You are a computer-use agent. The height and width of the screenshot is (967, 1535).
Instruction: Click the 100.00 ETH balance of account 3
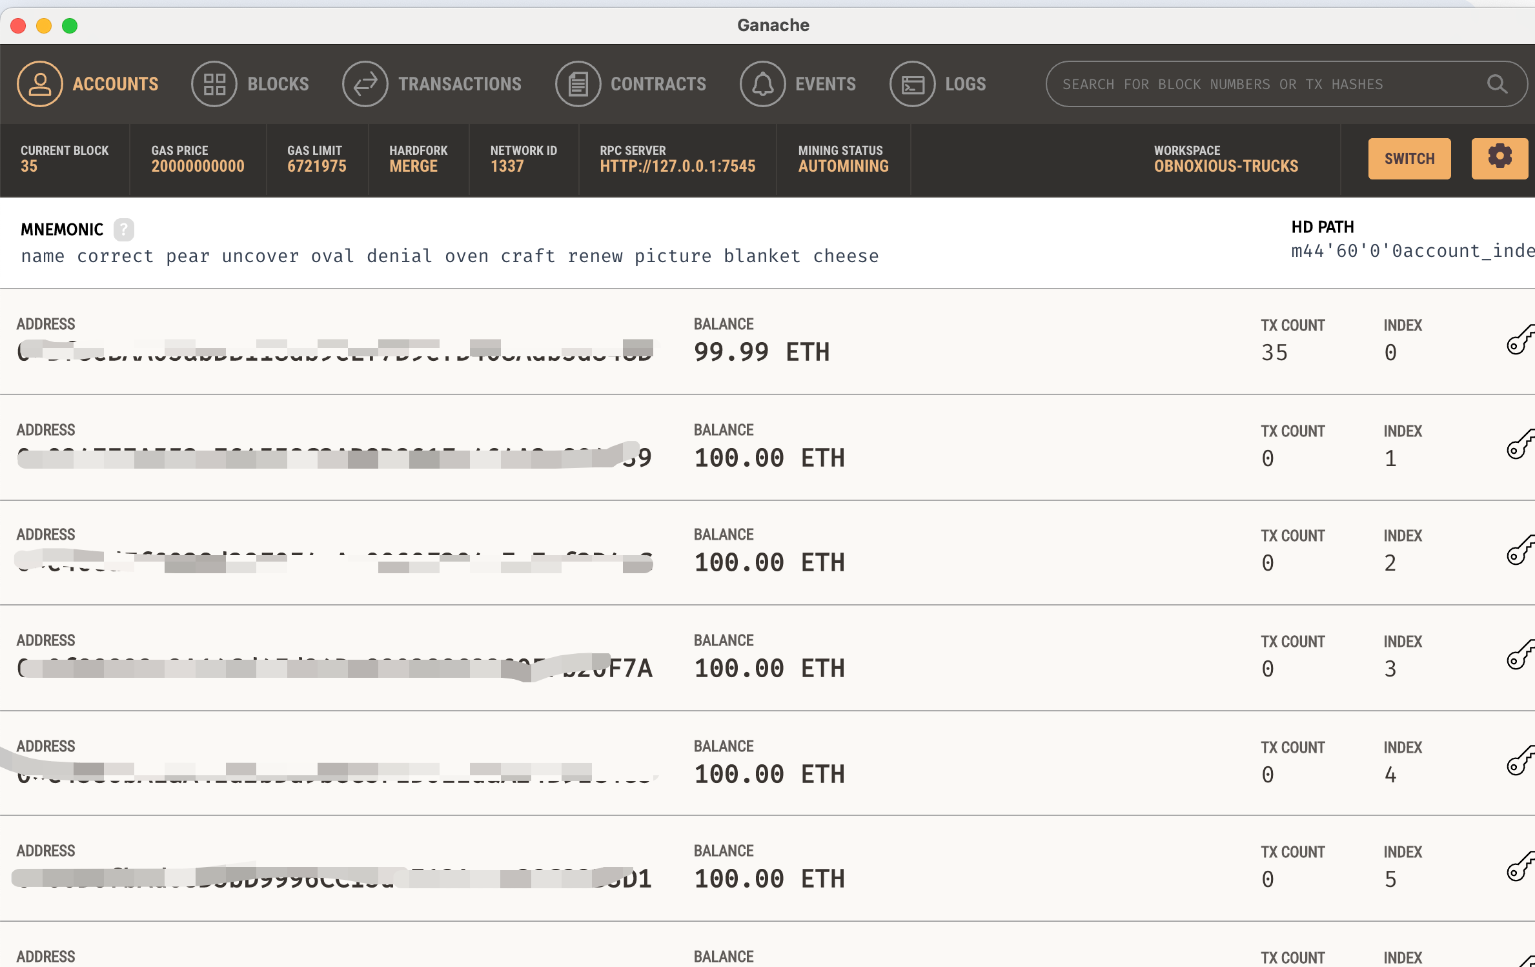[769, 669]
